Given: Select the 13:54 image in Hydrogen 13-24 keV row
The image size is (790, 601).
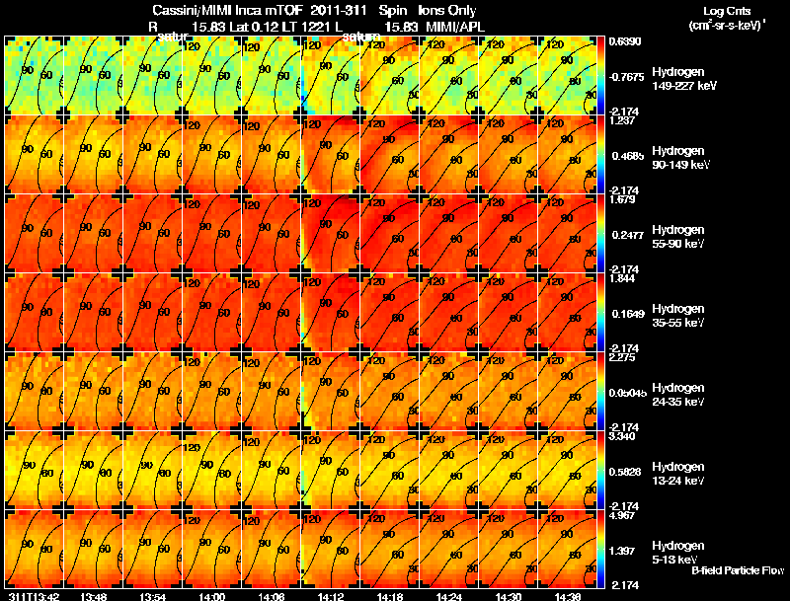Looking at the screenshot, I should coord(153,470).
